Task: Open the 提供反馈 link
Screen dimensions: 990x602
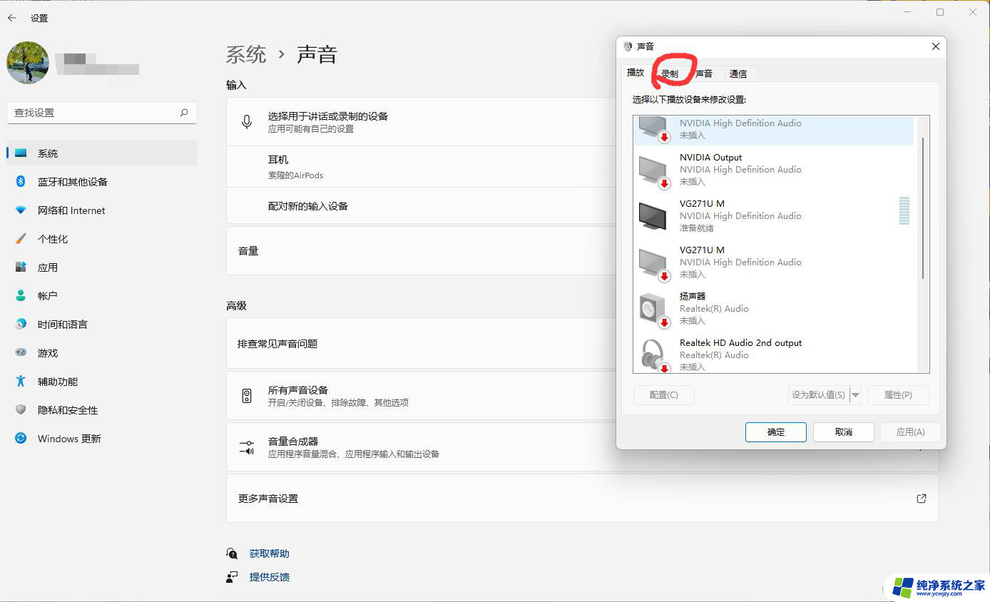Action: tap(270, 577)
